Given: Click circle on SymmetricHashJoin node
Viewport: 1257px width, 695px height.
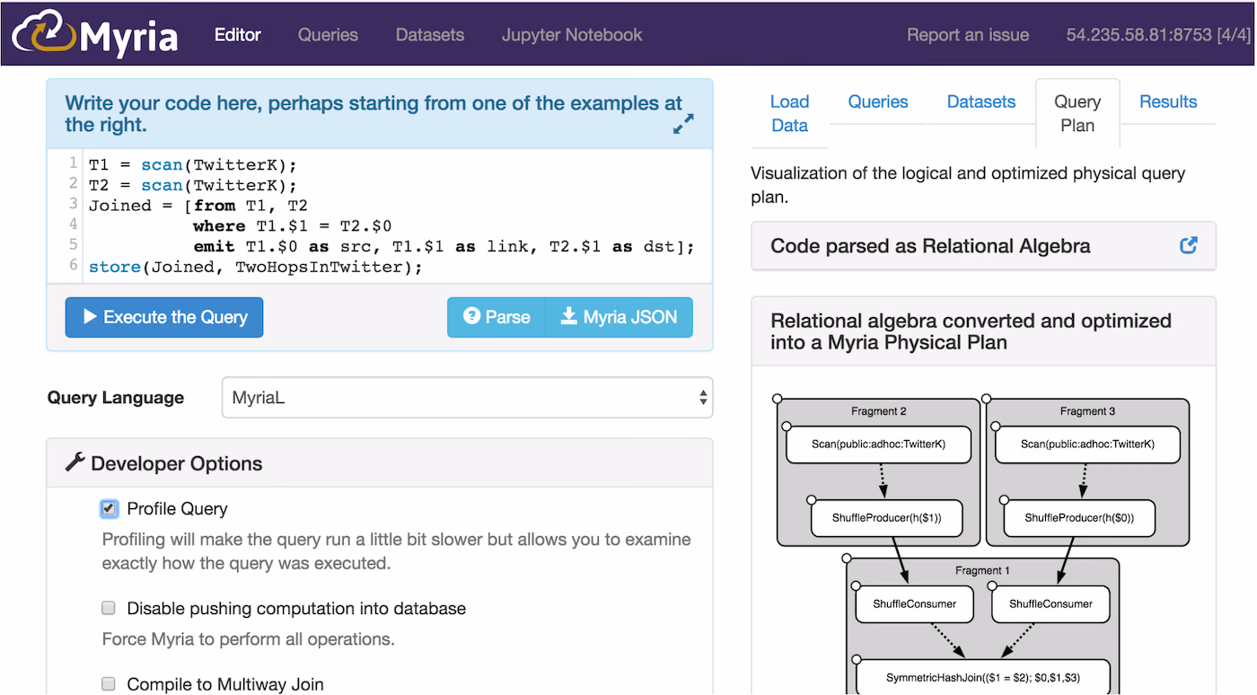Looking at the screenshot, I should coord(856,660).
